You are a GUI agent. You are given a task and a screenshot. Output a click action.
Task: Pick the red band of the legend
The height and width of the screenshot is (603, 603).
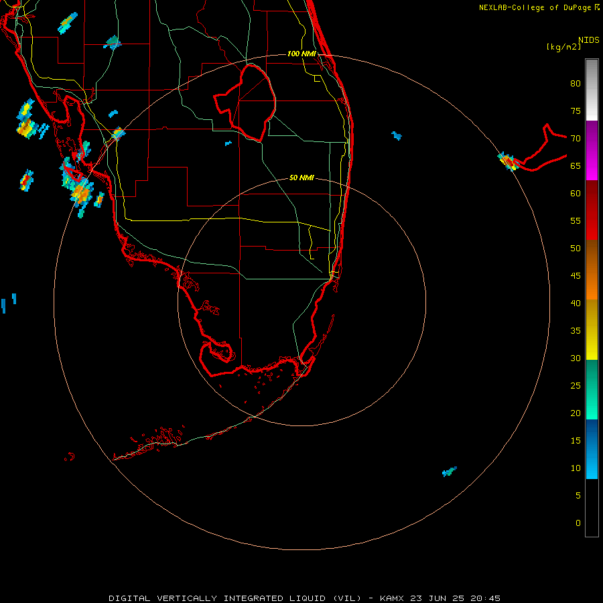pos(592,210)
